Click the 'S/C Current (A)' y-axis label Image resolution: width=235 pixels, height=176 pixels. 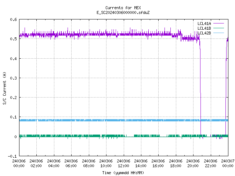pos(4,88)
